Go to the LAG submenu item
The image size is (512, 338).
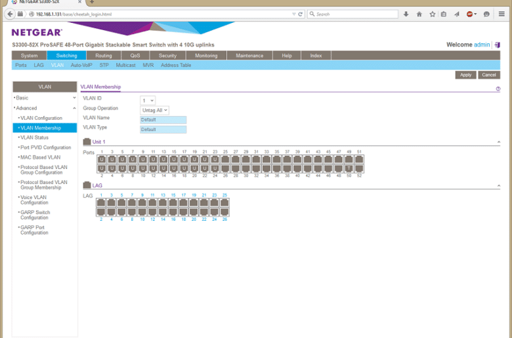tap(39, 66)
